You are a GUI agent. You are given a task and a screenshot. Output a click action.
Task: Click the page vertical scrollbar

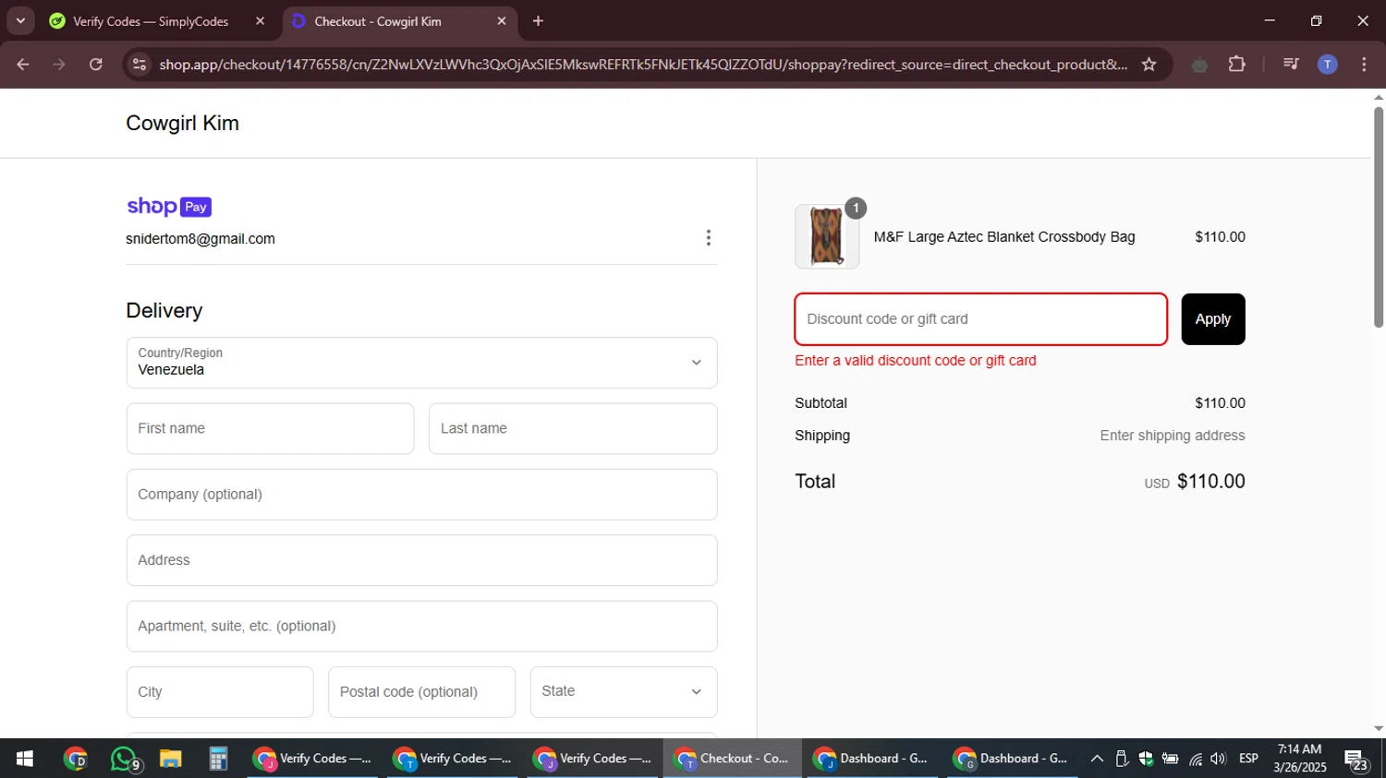[x=1379, y=218]
